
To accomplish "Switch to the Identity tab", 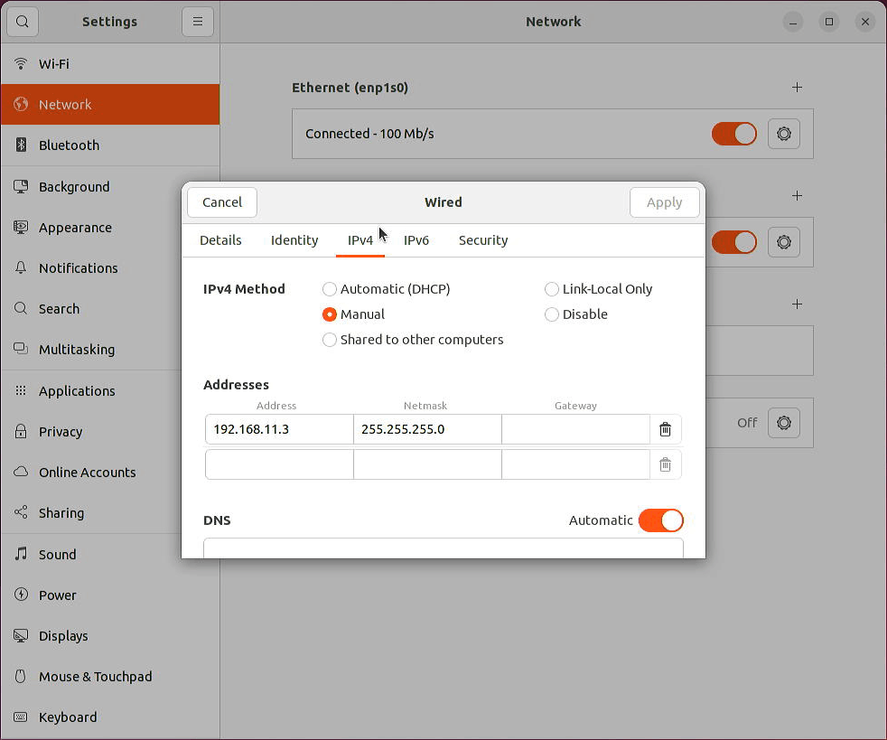I will click(294, 240).
